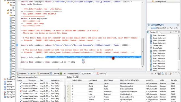The image size is (181, 102).
Task: Open the filters arrow icon in SQL Results toolbar
Action: coord(170,74)
